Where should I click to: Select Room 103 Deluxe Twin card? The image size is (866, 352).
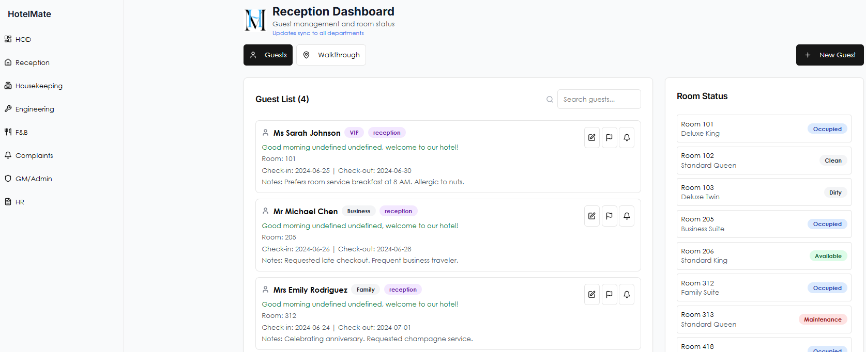[764, 192]
